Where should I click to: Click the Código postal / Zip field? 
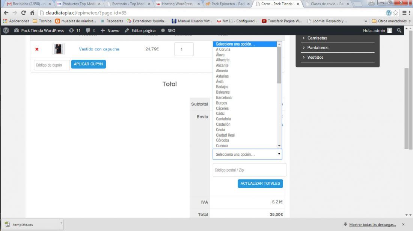tap(249, 170)
